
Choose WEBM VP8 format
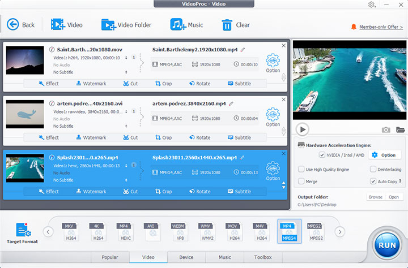point(178,231)
